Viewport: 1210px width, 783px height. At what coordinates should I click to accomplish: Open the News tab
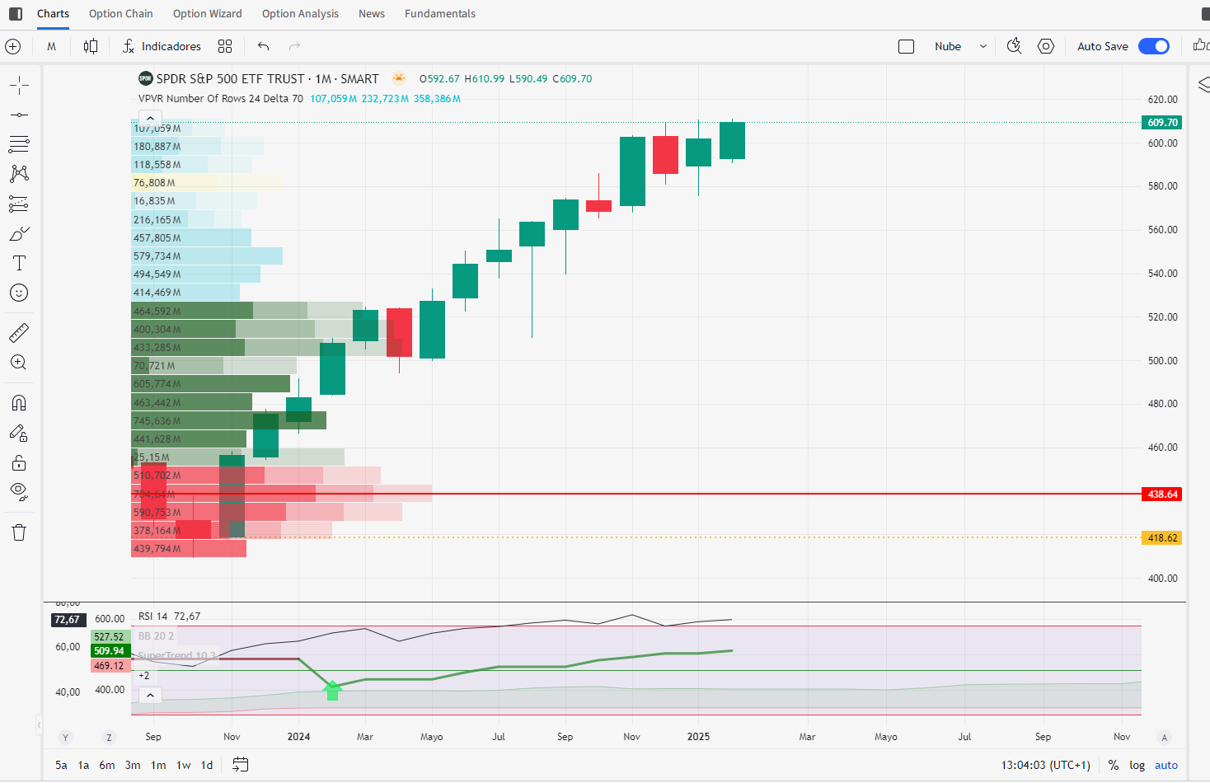372,14
